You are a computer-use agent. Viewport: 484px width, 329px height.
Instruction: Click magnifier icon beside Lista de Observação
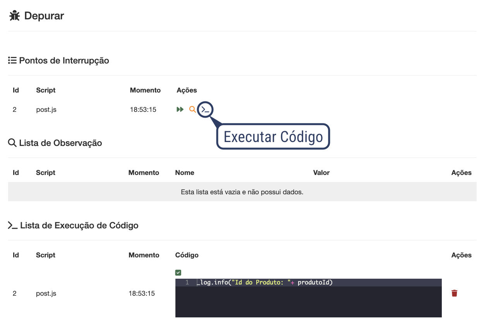12,143
